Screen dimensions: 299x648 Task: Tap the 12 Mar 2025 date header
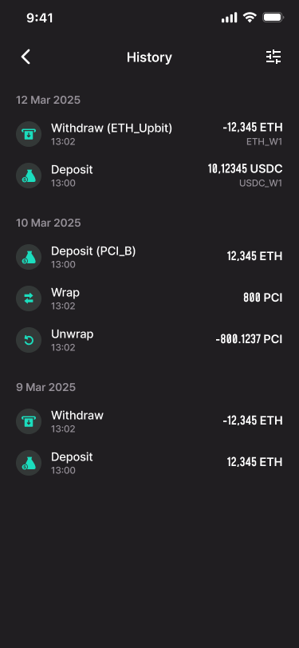[x=49, y=100]
